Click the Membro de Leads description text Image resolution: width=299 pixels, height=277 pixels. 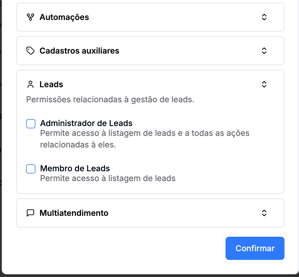click(x=108, y=178)
